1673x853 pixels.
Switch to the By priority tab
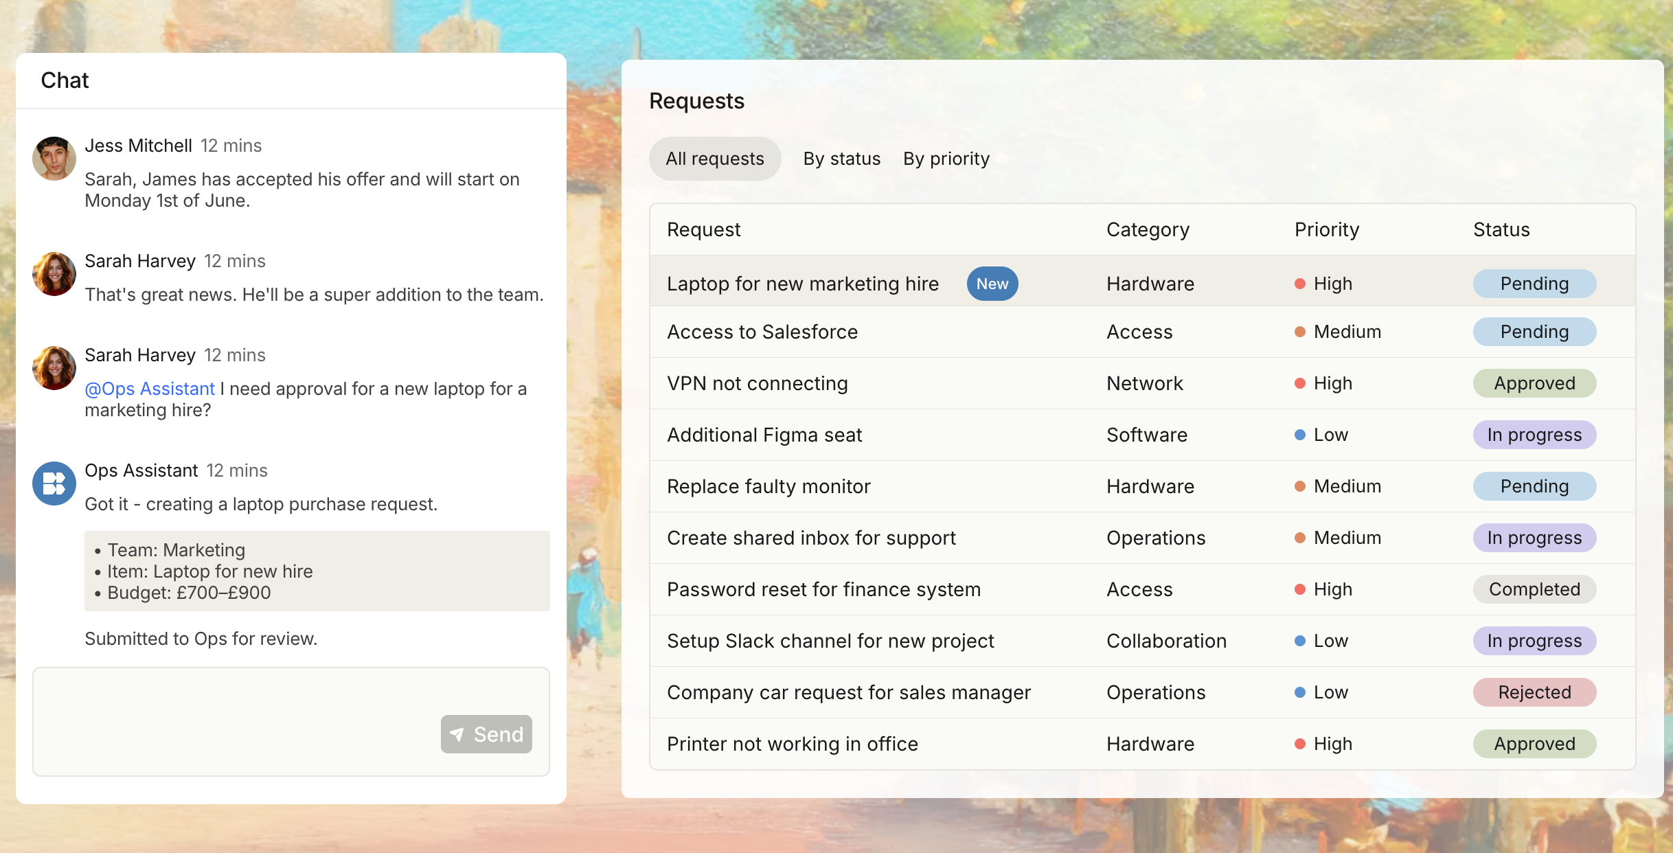946,159
